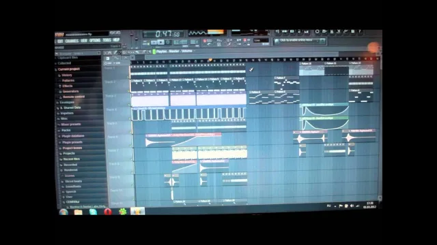
Task: Mute Track 3 with its green switch
Action: [129, 105]
